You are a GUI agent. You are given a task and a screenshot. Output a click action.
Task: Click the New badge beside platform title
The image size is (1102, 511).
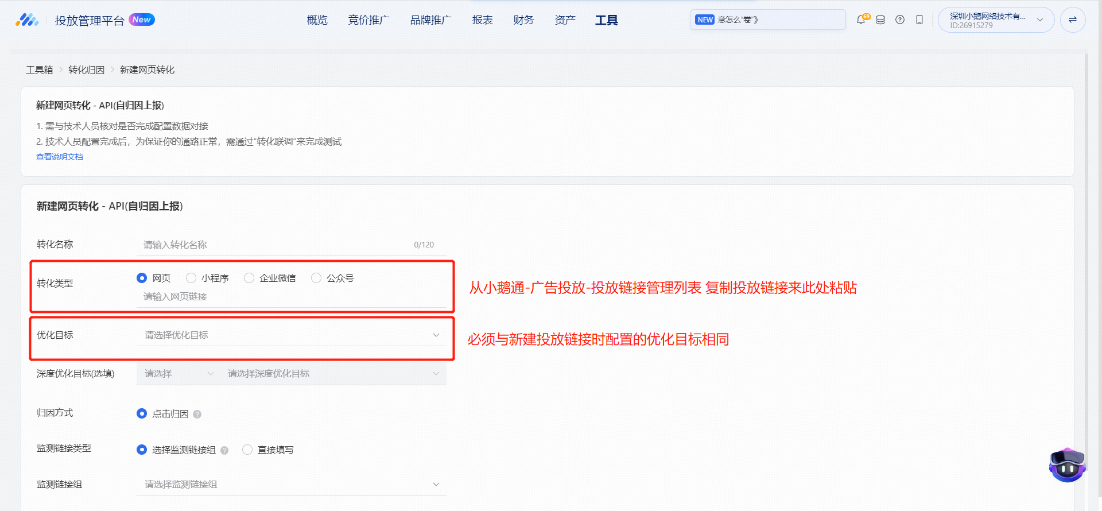[142, 20]
